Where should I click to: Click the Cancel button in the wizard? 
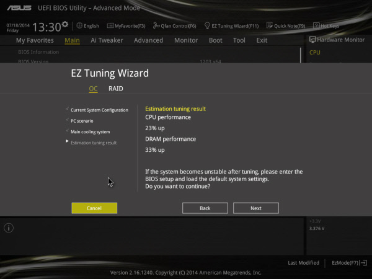pyautogui.click(x=94, y=208)
